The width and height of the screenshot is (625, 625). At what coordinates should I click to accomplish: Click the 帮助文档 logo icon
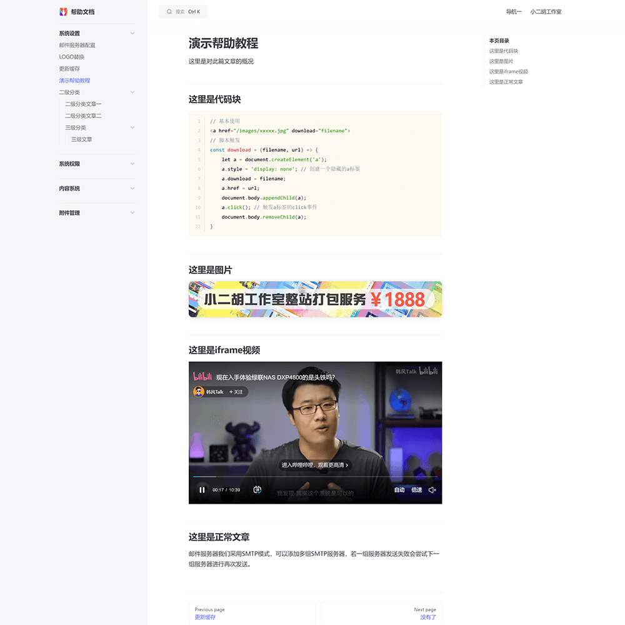(x=63, y=12)
